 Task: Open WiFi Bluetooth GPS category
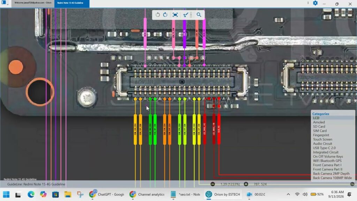tap(327, 161)
